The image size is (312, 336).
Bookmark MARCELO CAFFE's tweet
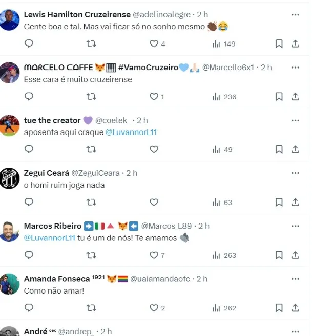279,97
